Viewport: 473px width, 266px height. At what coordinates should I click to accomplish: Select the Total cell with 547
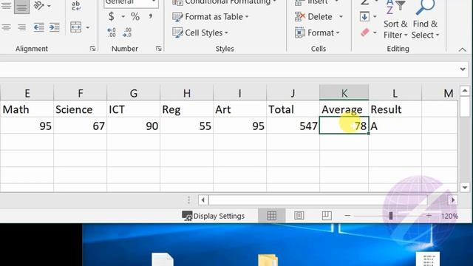point(293,126)
